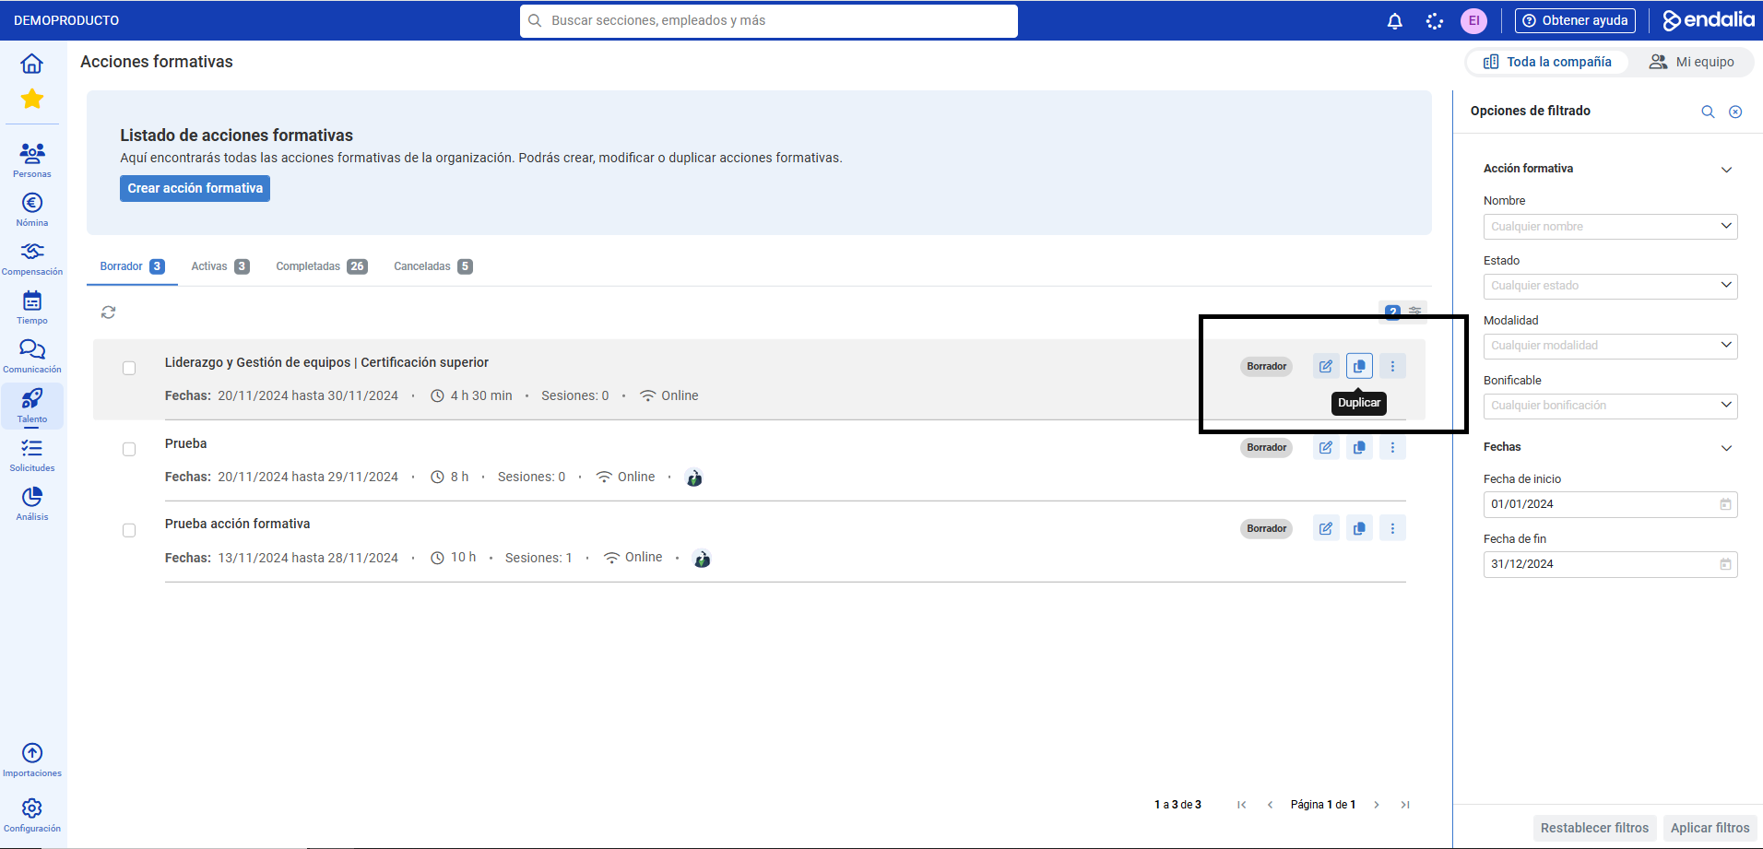Open the EI user avatar menu

(x=1474, y=21)
